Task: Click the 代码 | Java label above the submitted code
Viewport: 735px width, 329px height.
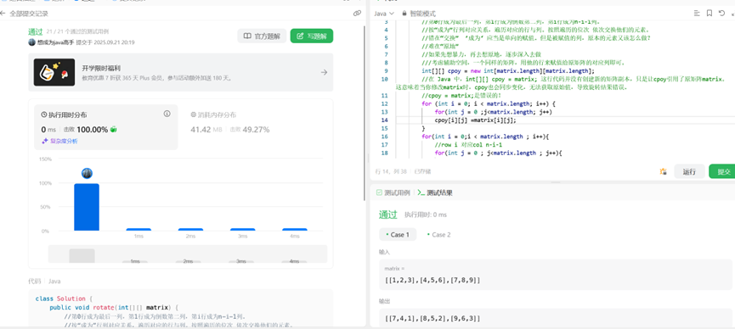Action: [44, 282]
